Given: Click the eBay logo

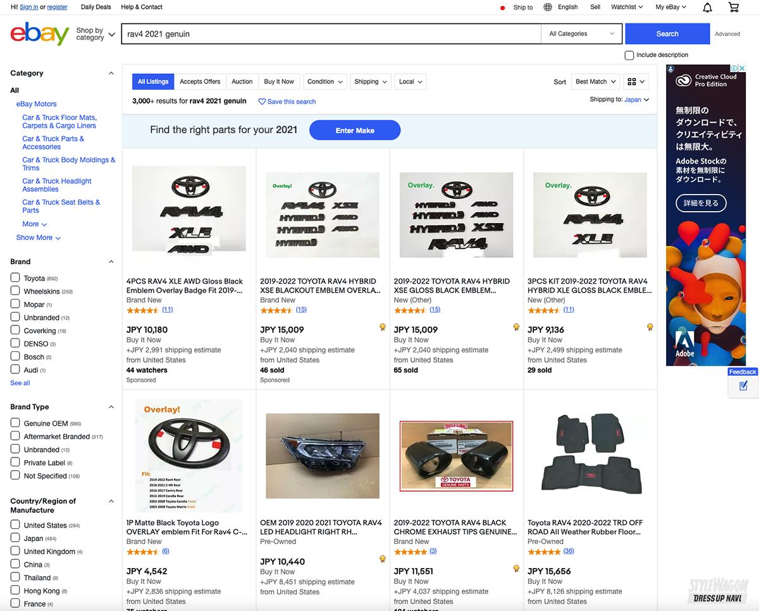Looking at the screenshot, I should [39, 33].
